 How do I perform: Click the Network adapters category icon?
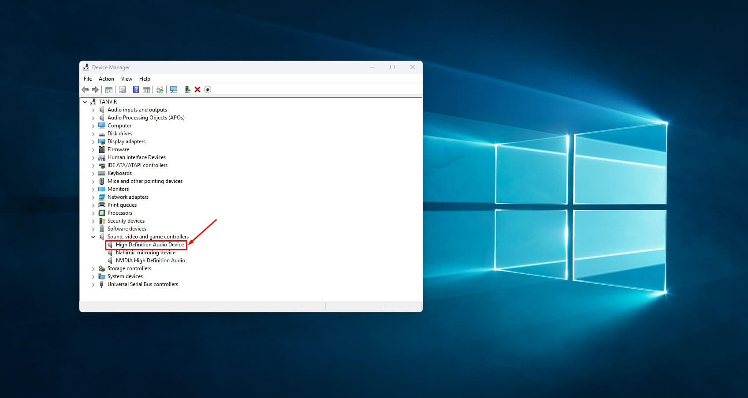102,197
